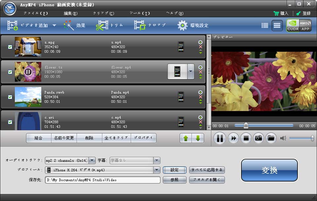Open 環境設定 (preferences)

193,25
